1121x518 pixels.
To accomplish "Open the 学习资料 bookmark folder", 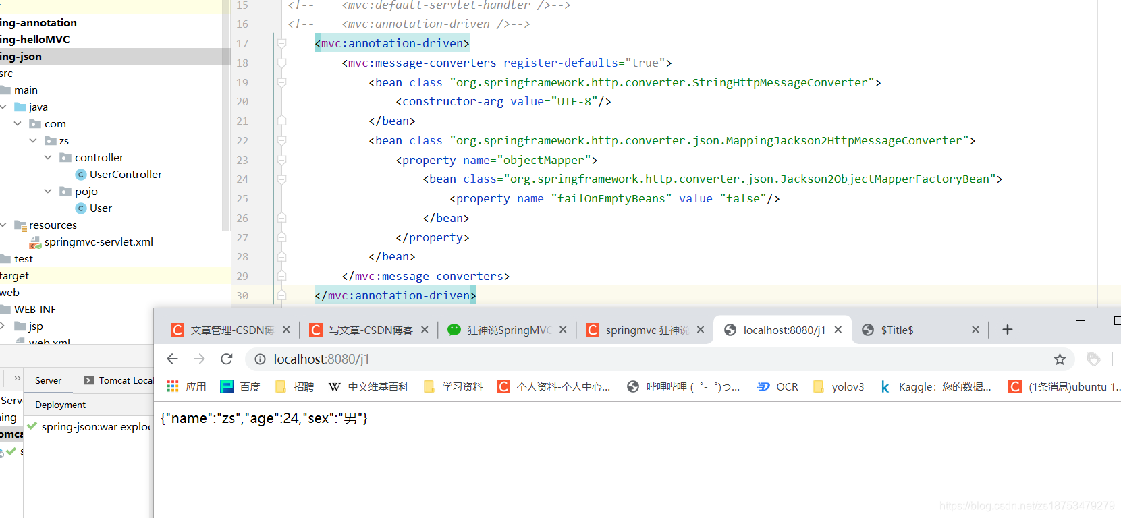I will [453, 386].
